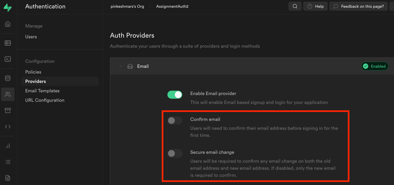Turn on the Confirm email toggle
The width and height of the screenshot is (394, 185).
click(175, 120)
